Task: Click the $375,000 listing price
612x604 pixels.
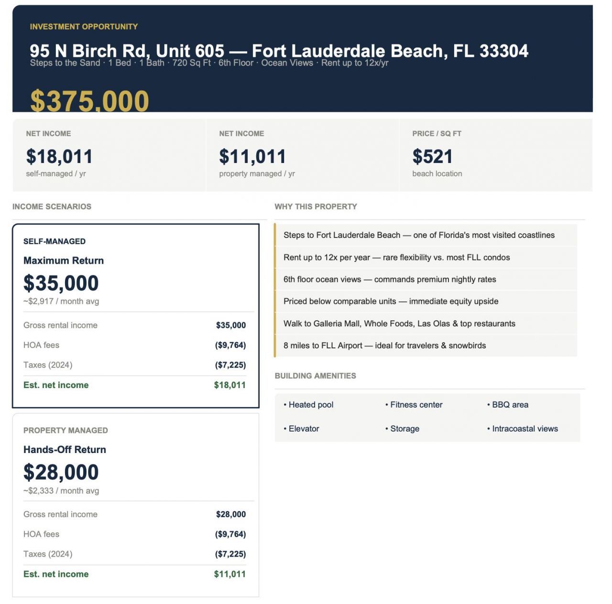Action: tap(89, 101)
